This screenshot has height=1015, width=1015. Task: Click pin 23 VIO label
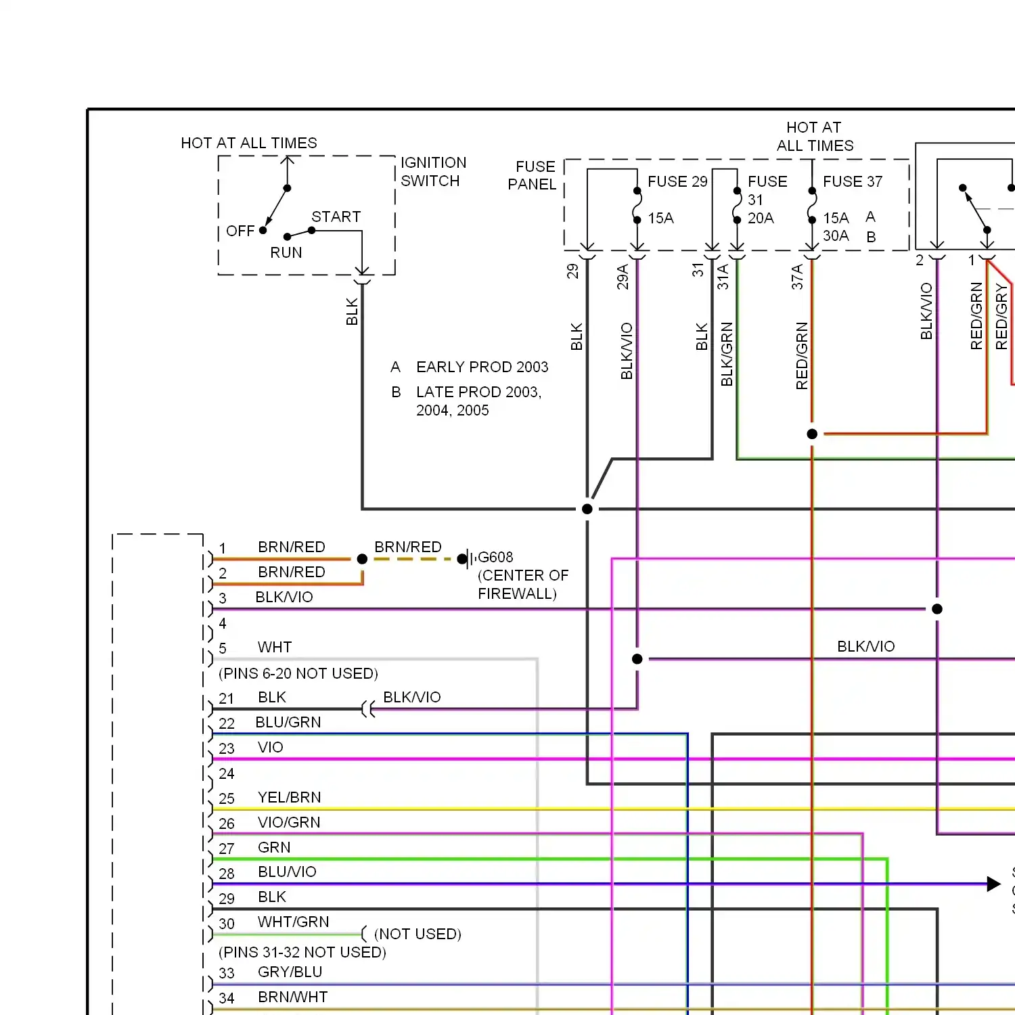[270, 747]
